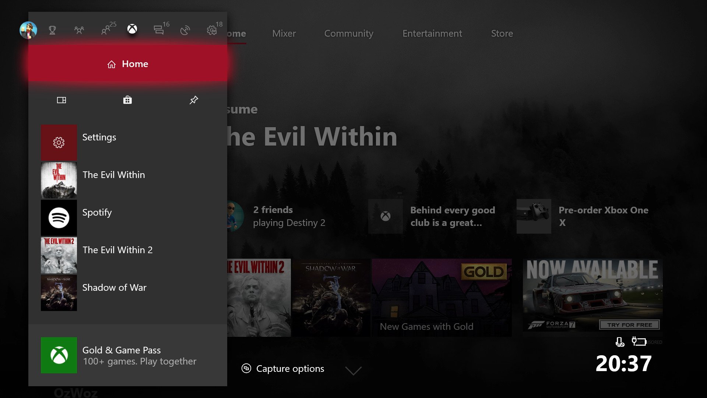Open the Store bag icon
707x398 pixels.
(127, 100)
